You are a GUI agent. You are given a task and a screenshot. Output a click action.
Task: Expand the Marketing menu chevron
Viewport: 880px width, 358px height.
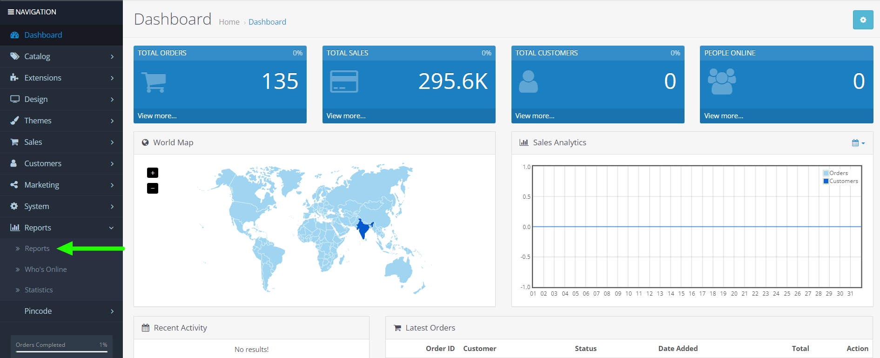[x=112, y=185]
